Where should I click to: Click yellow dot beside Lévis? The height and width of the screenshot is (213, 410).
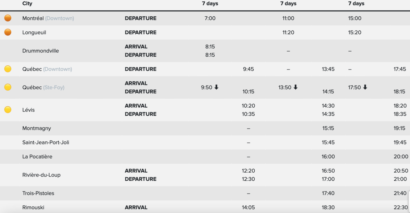coord(8,110)
